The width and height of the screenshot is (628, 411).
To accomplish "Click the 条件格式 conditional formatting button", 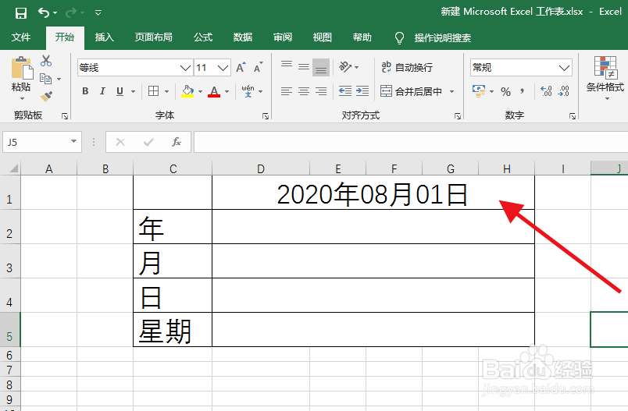I will point(605,76).
